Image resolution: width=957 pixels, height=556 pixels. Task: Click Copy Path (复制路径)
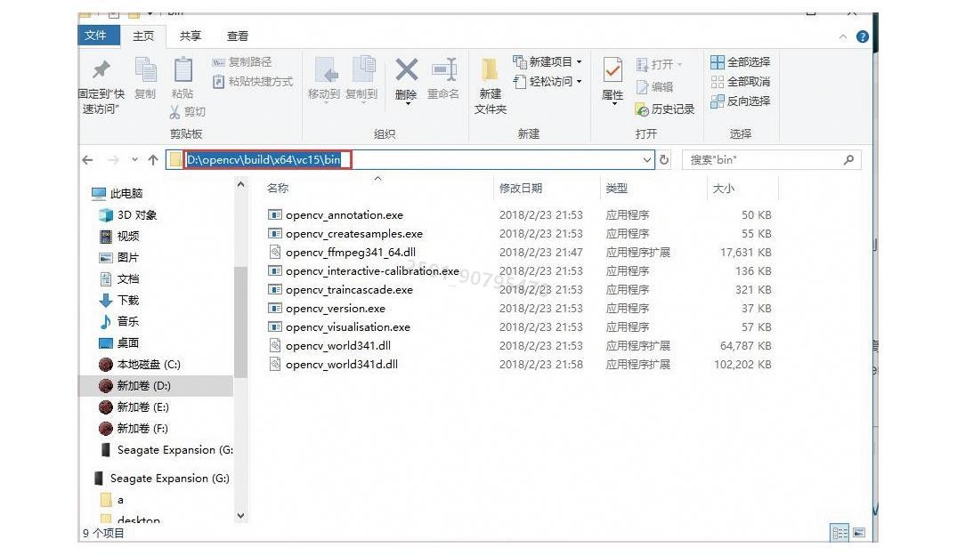[x=241, y=61]
